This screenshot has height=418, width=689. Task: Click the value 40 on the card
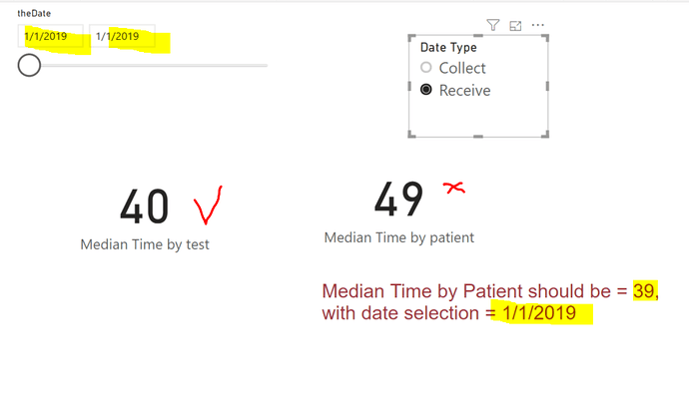pyautogui.click(x=144, y=207)
